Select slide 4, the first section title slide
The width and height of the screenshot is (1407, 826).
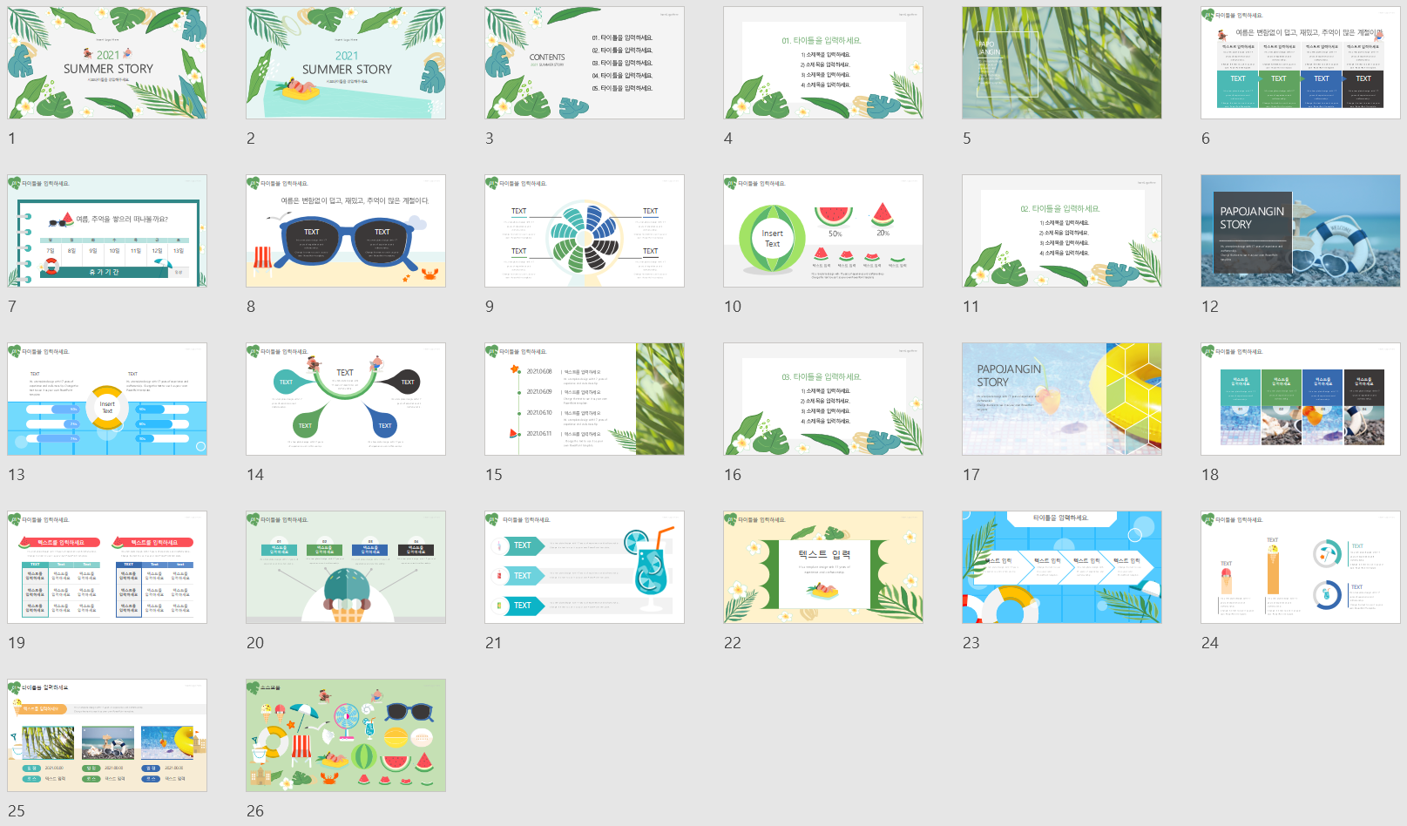[823, 63]
